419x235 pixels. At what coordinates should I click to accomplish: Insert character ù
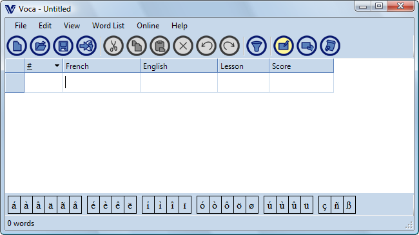coord(282,205)
